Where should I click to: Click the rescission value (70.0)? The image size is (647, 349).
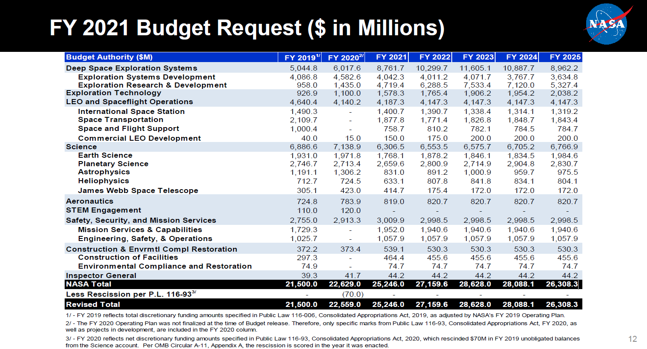[x=353, y=294]
